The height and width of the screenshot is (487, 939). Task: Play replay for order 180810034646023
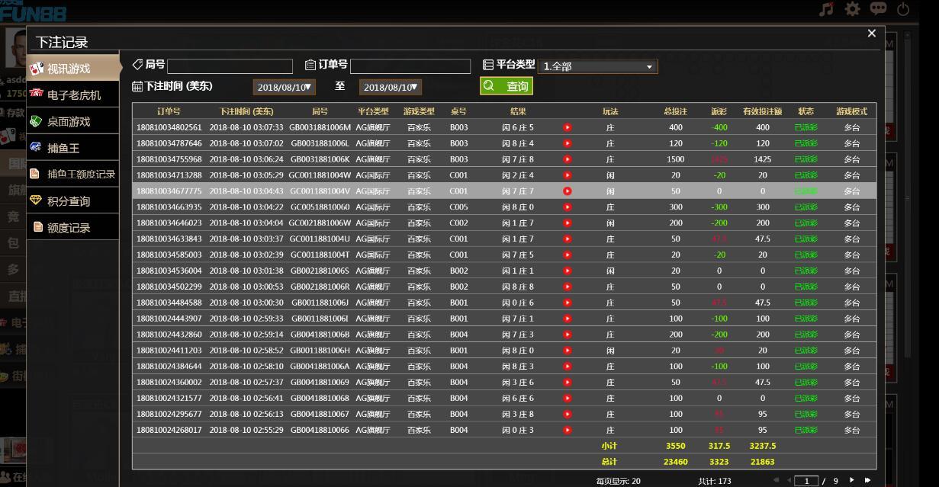567,223
